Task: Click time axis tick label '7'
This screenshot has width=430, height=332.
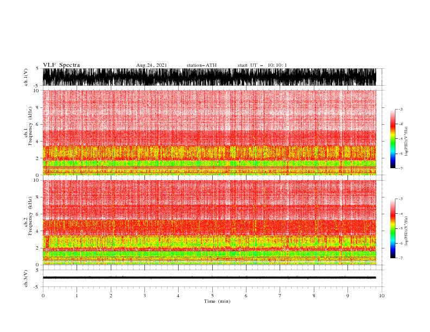Action: point(280,296)
